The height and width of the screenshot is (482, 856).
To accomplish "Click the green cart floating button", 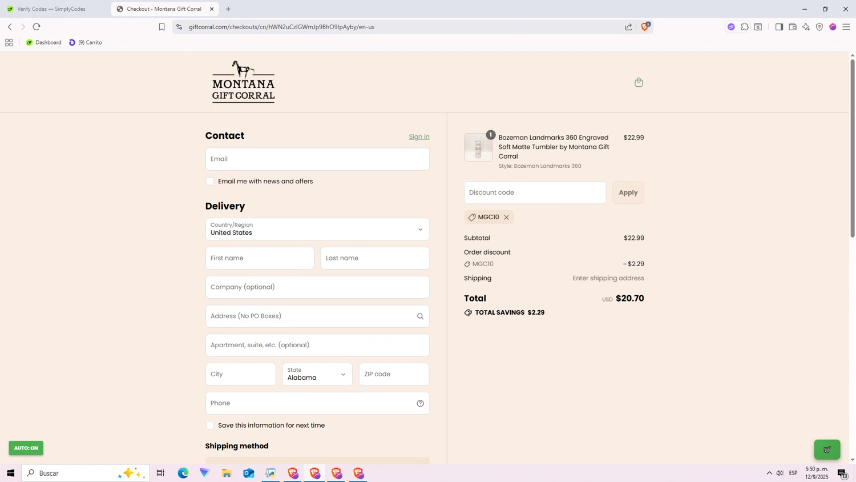I will (x=827, y=449).
